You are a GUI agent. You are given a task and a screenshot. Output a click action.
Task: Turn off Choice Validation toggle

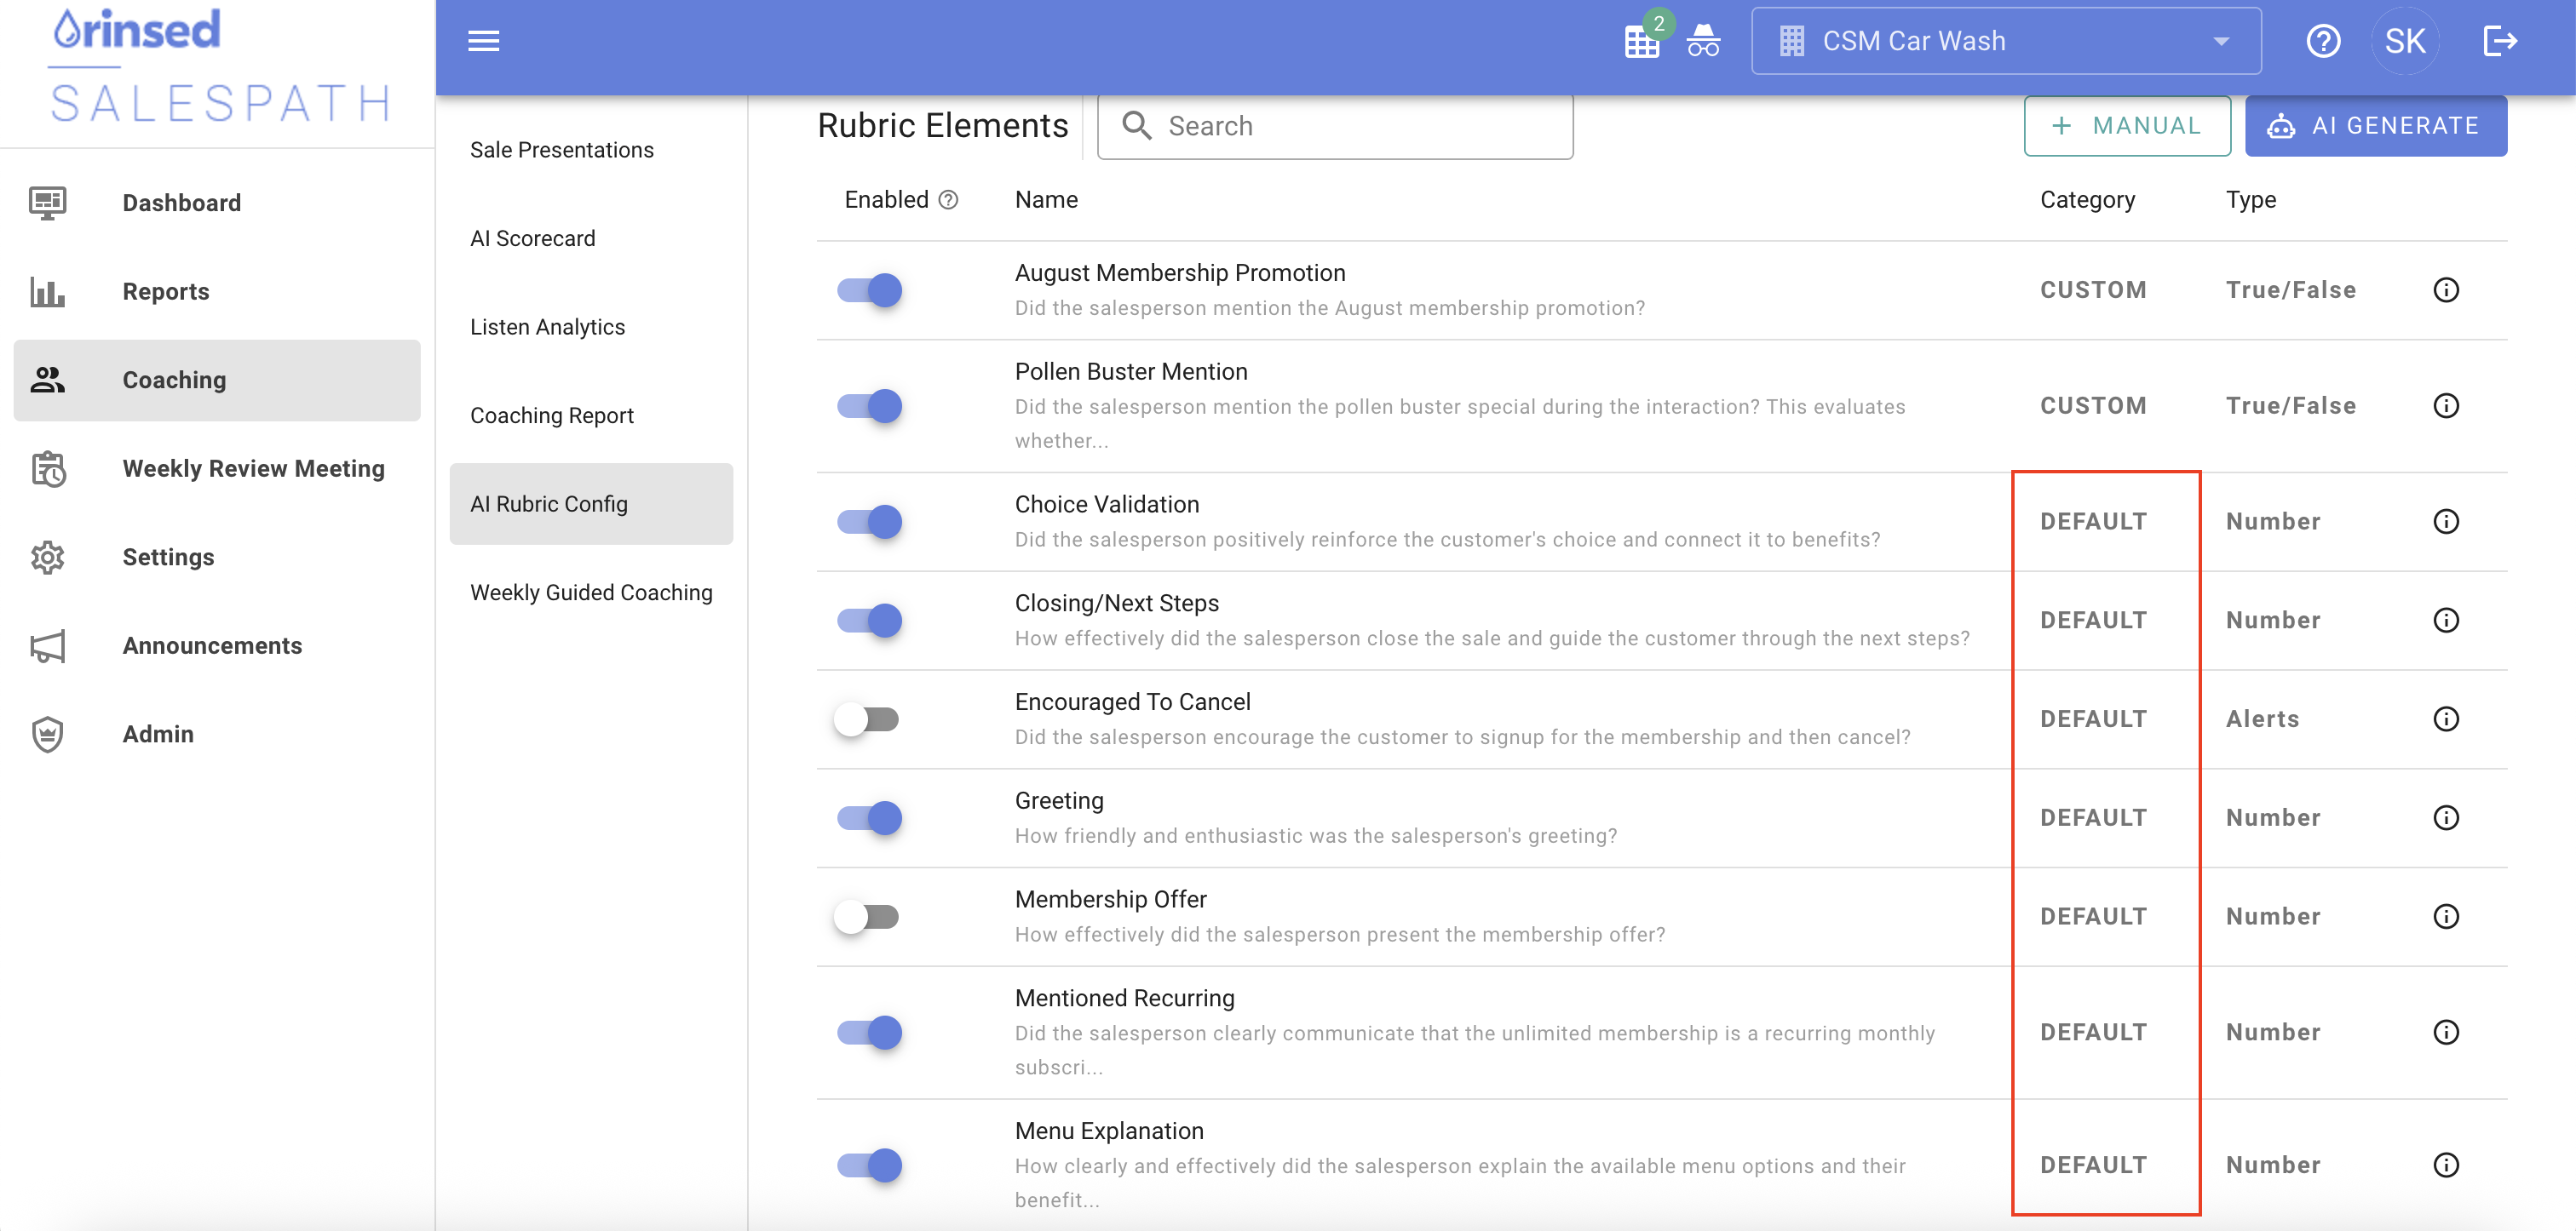click(x=869, y=522)
